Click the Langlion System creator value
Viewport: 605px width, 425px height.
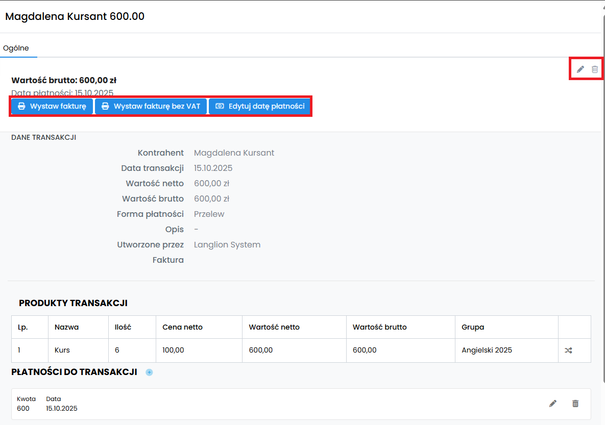(x=227, y=245)
